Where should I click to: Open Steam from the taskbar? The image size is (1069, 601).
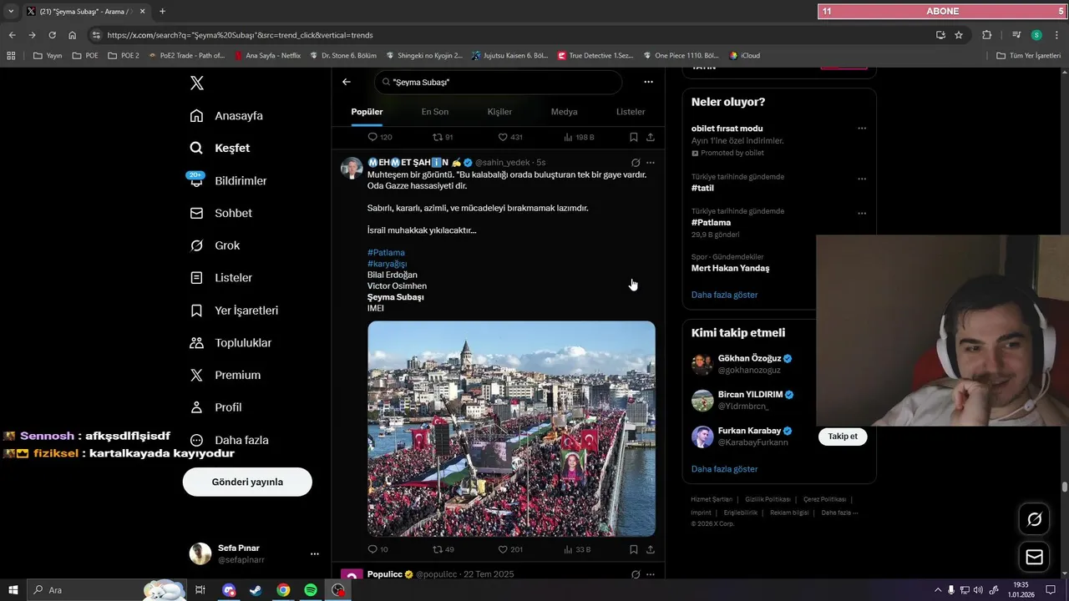(256, 590)
